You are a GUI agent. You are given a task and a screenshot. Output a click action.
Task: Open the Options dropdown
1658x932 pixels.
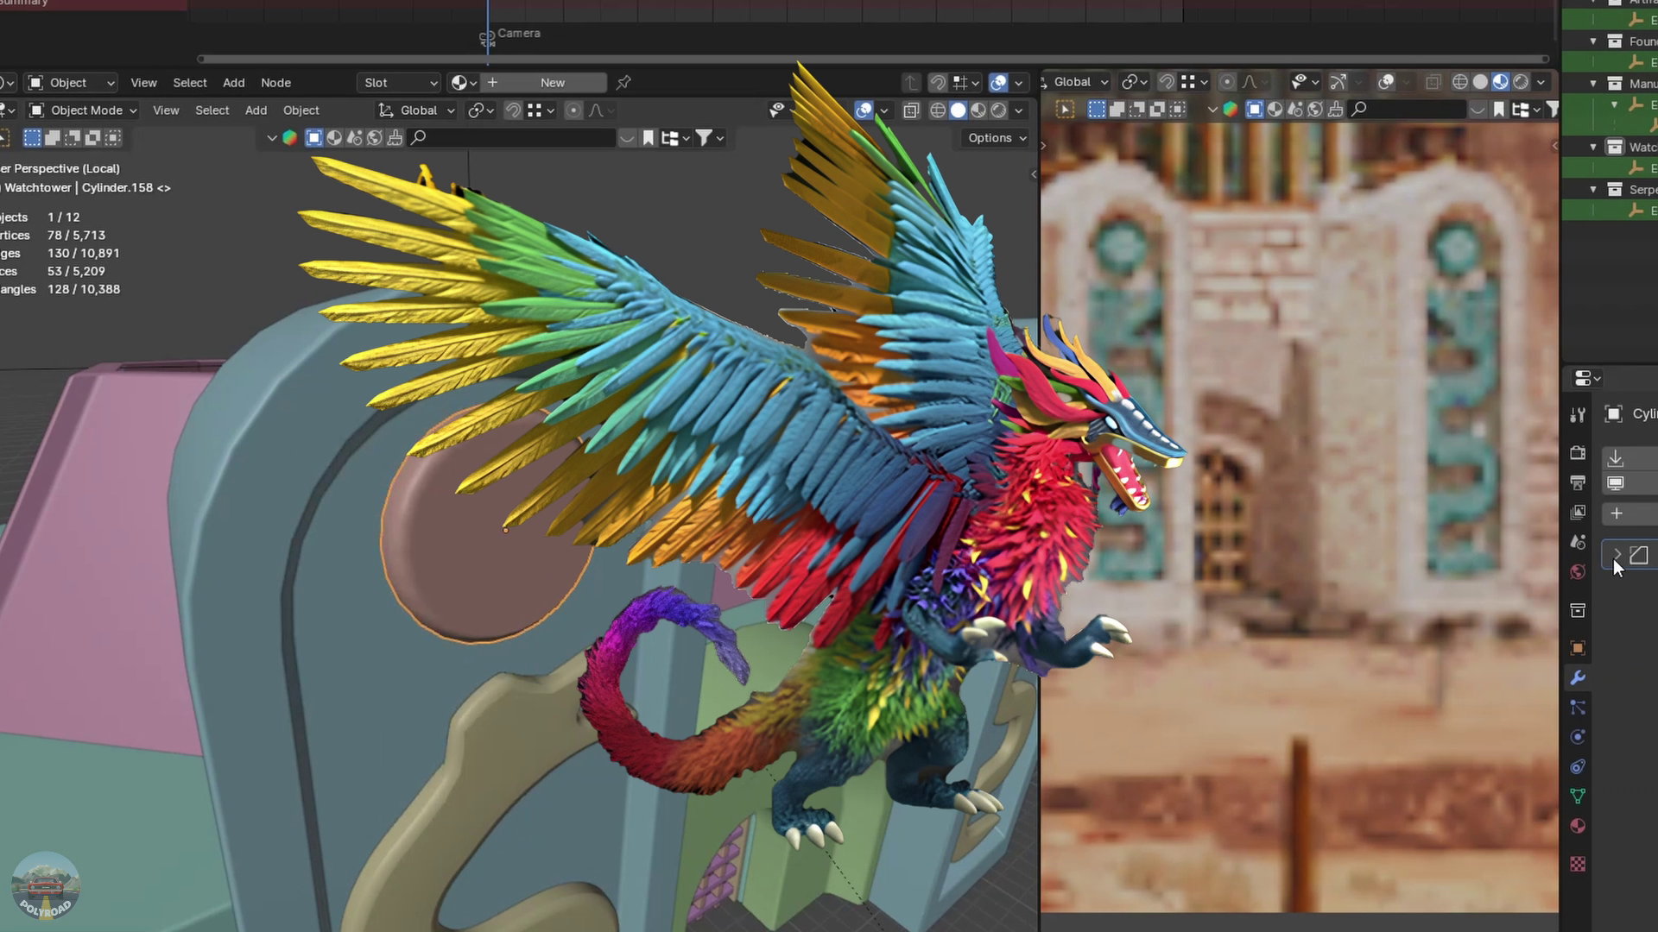[997, 138]
